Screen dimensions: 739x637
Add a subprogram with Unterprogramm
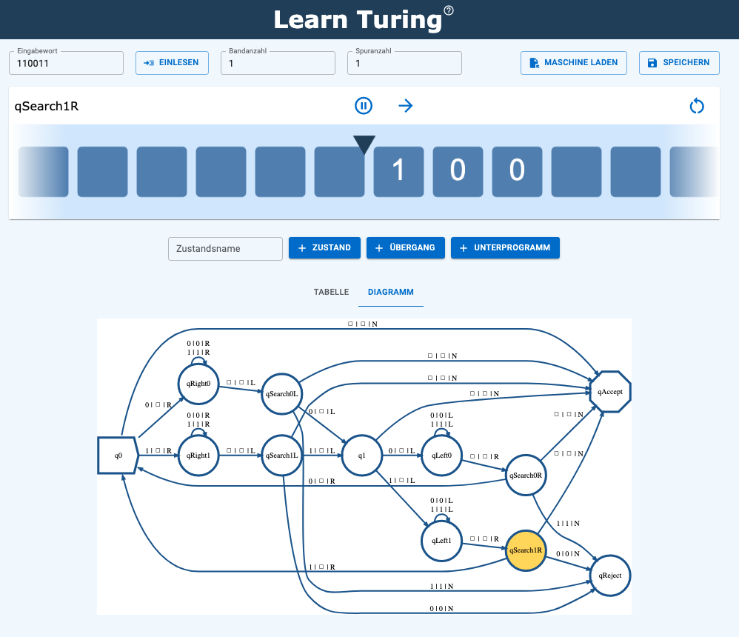point(505,248)
